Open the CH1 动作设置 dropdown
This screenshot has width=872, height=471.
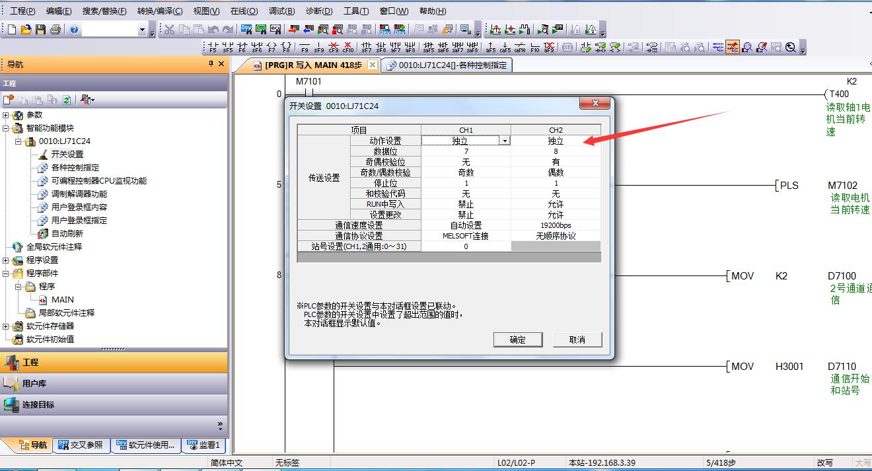(505, 141)
